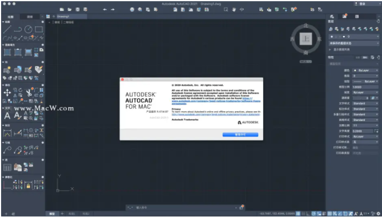Toggle snap mode in the status bar

(x=303, y=214)
